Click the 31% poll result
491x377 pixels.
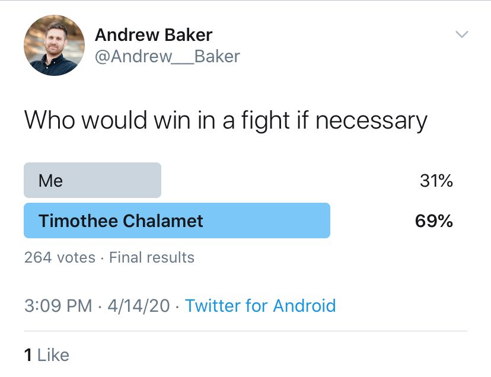click(x=436, y=181)
